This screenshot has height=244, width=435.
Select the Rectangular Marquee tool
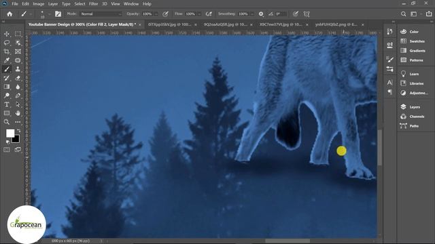(x=18, y=34)
